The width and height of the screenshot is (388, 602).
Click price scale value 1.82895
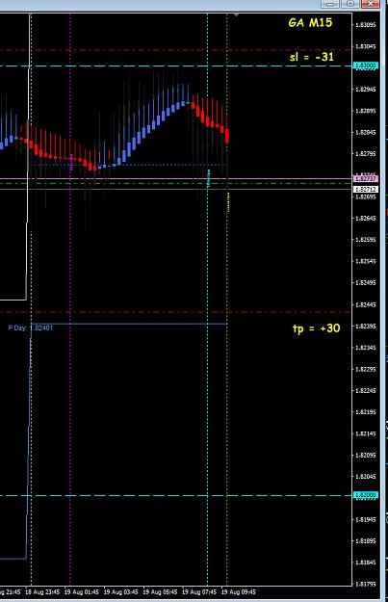pyautogui.click(x=365, y=111)
